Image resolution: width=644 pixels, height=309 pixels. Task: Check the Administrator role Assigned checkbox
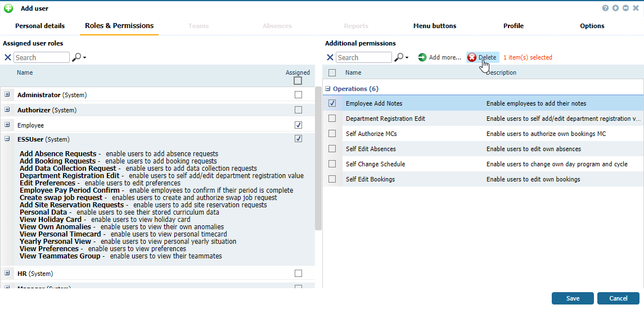298,95
